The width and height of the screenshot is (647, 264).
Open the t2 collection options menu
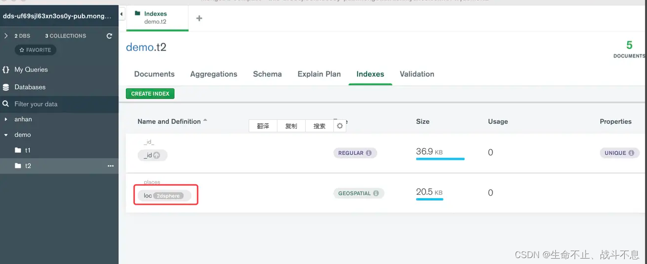coord(110,165)
